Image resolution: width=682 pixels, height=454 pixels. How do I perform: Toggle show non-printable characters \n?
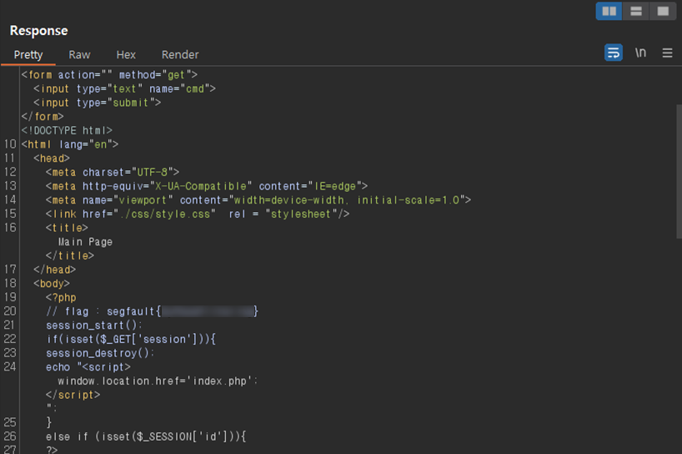tap(640, 53)
